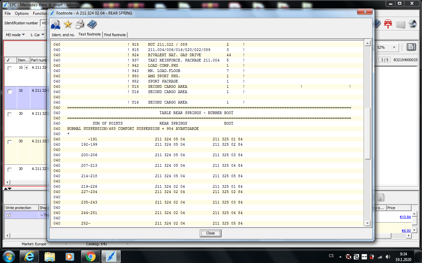Click the 'NORMAL SUSPENSION/485 COMFORT SUSPENSION' line
This screenshot has width=422, height=263.
pos(133,129)
